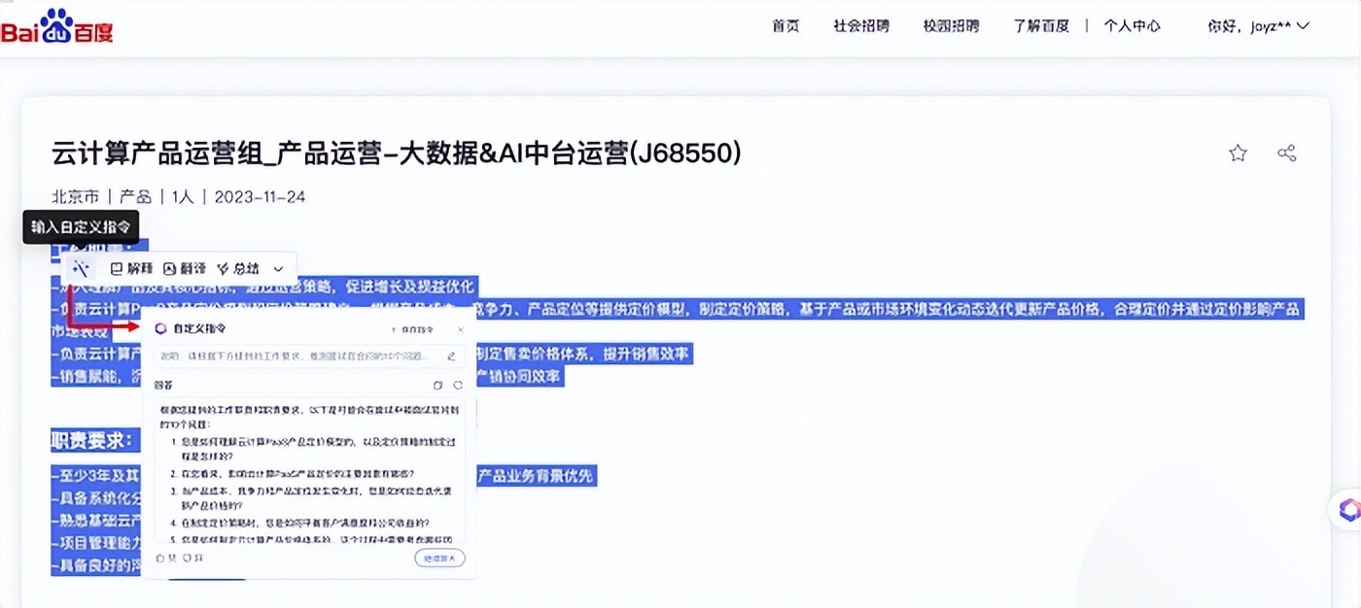The image size is (1361, 608).
Task: Click the thumbs down 踩 feedback button
Action: coord(193,557)
